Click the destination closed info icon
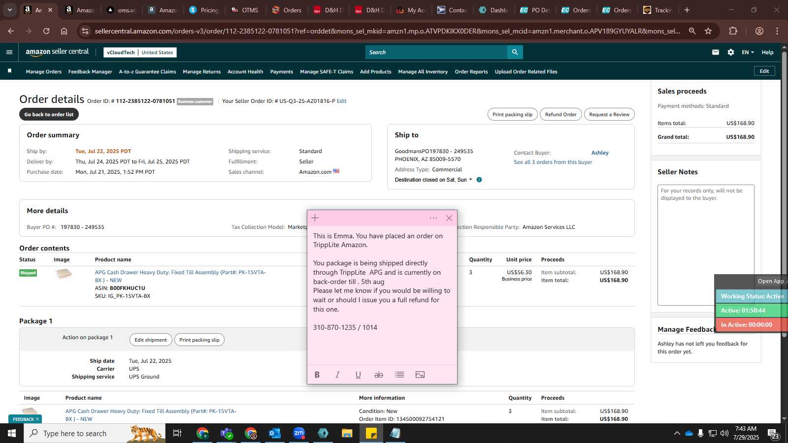 tap(479, 180)
